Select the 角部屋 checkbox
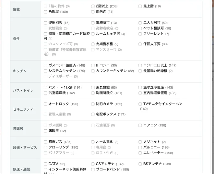Image resolution: width=214 pixels, height=174 pixels. (x=45, y=12)
